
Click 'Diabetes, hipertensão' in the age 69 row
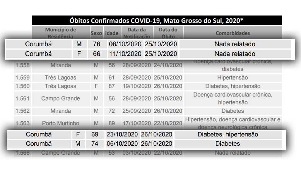coord(228,134)
